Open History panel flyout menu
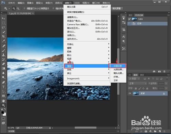 point(168,15)
